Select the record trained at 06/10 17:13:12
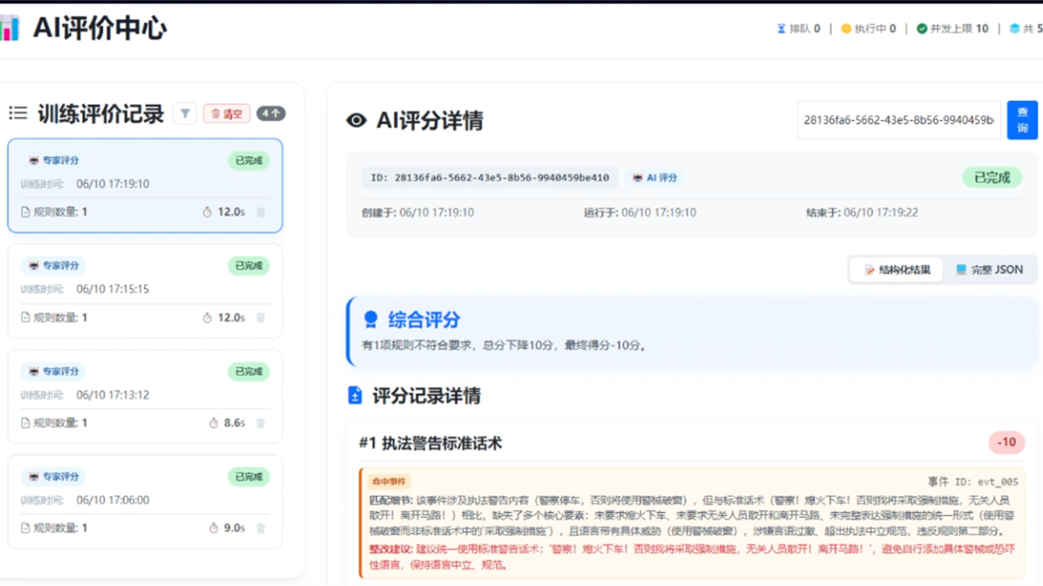1043x586 pixels. pos(145,397)
